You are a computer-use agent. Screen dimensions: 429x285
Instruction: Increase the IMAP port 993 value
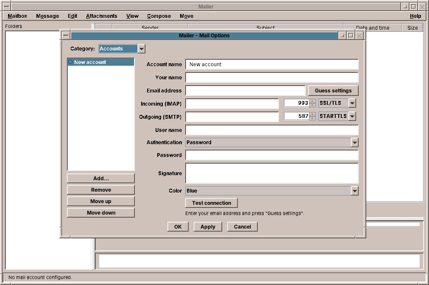click(x=312, y=101)
